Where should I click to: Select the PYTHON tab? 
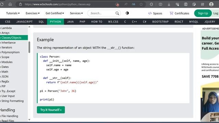[55, 22]
